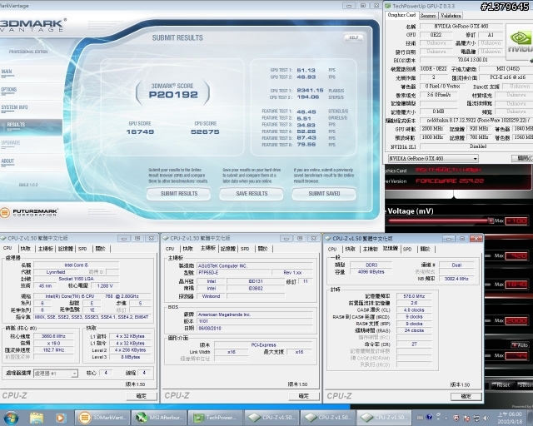
Task: Click CPU score value 52675
Action: click(x=205, y=131)
